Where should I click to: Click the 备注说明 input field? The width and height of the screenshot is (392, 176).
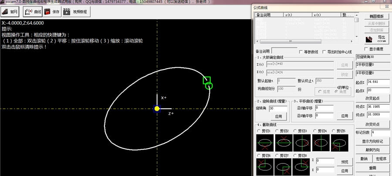(x=284, y=51)
